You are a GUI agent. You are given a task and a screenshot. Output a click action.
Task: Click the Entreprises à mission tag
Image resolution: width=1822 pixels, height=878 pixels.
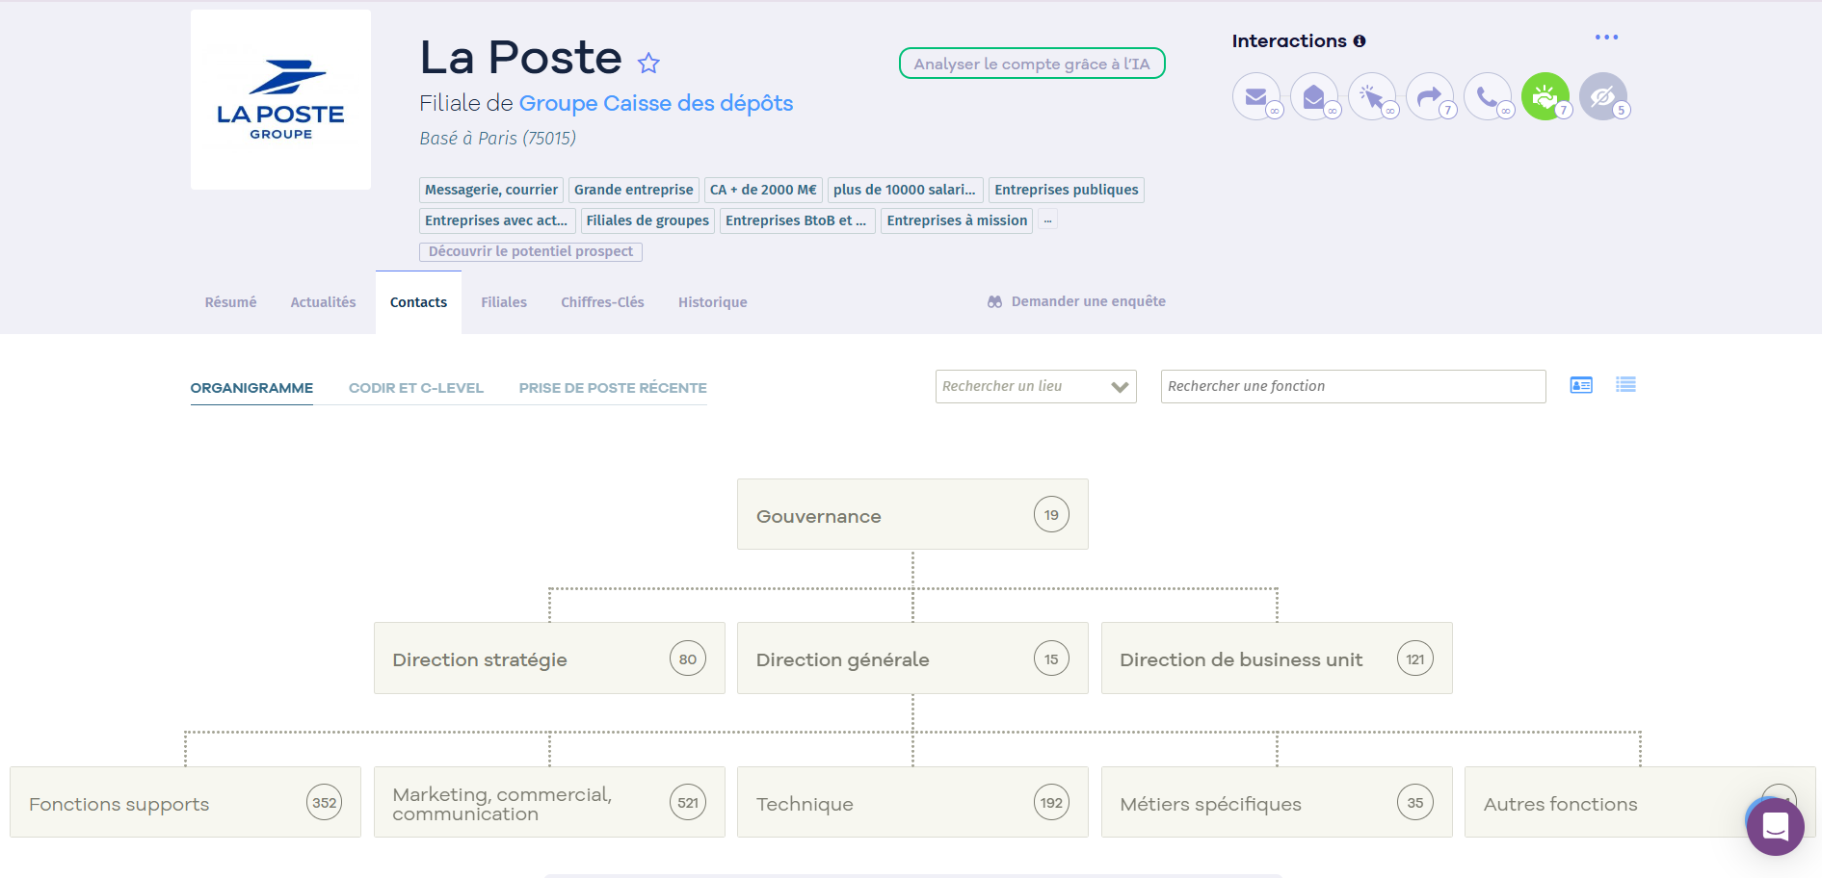[957, 220]
